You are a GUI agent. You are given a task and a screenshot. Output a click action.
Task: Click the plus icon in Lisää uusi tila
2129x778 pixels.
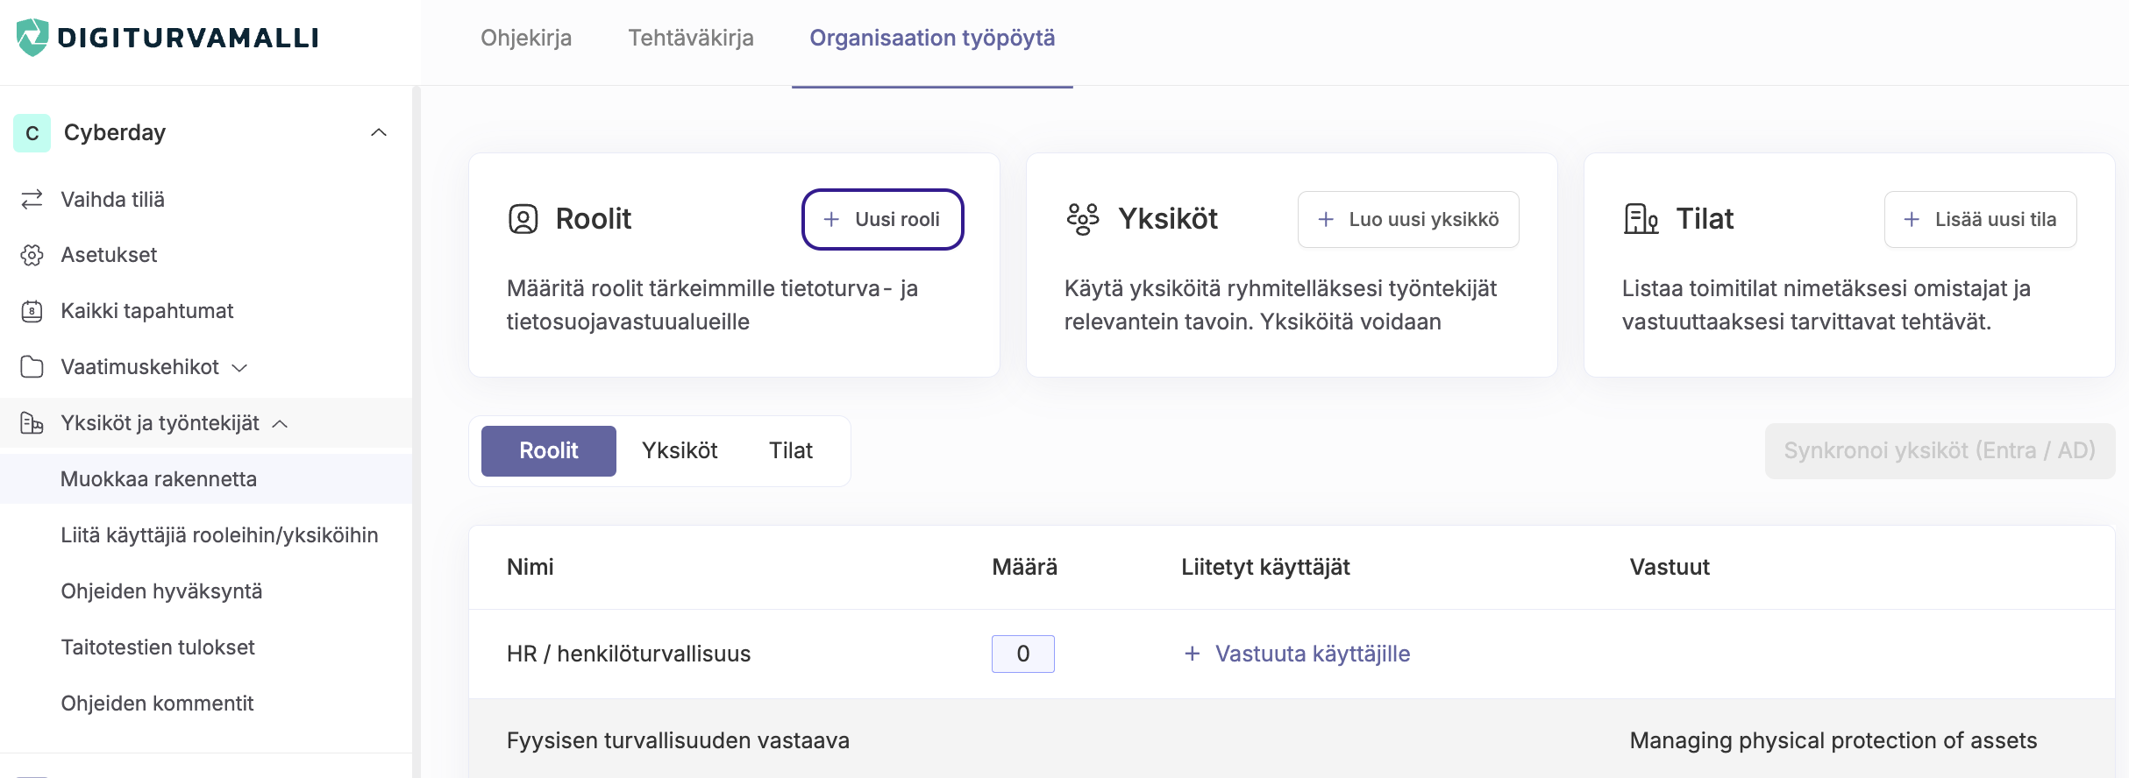1912,219
